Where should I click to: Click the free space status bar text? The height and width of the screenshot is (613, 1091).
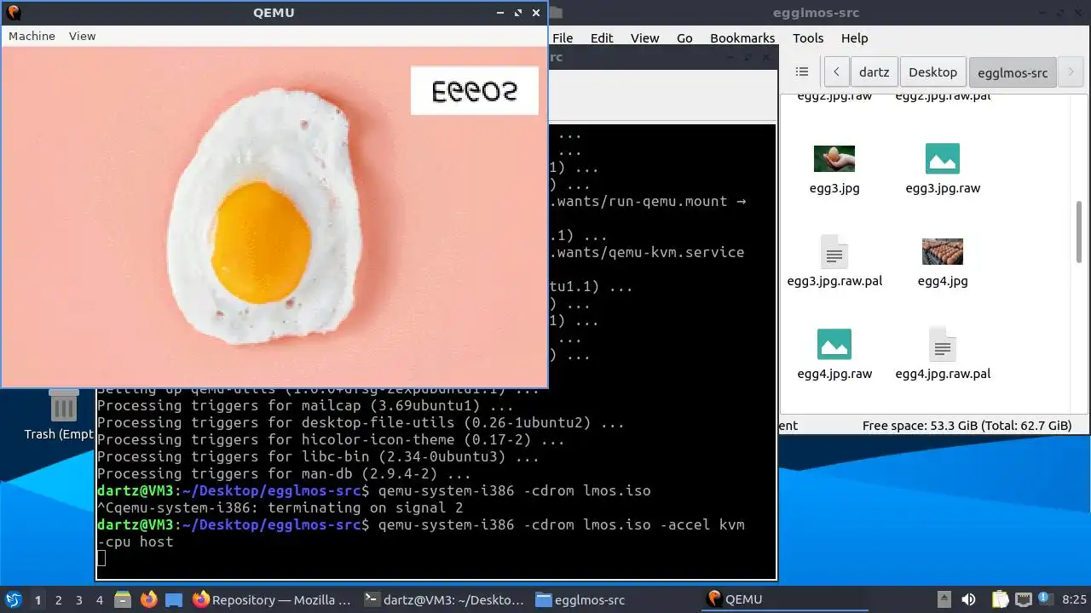(967, 426)
